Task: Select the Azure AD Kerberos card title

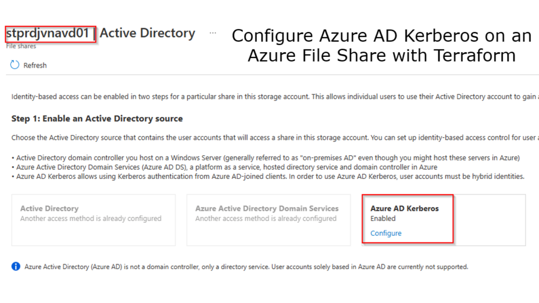Action: [x=404, y=208]
